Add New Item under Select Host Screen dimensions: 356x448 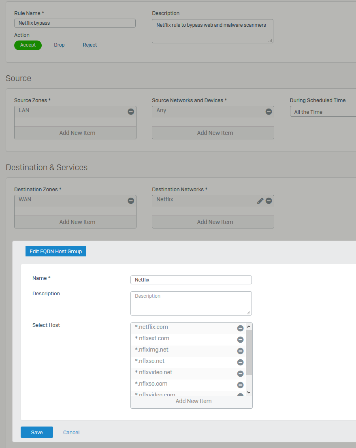pos(193,401)
